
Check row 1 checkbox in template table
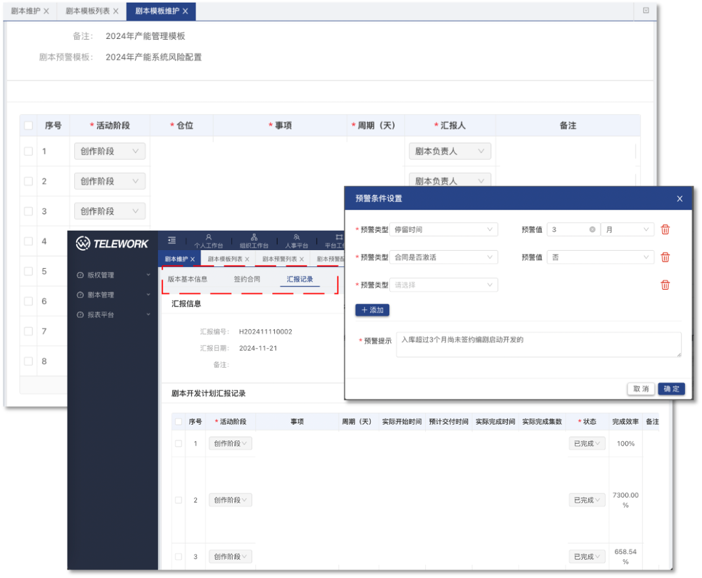point(29,151)
